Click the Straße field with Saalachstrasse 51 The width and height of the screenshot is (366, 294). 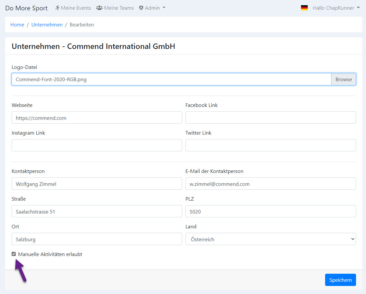97,211
